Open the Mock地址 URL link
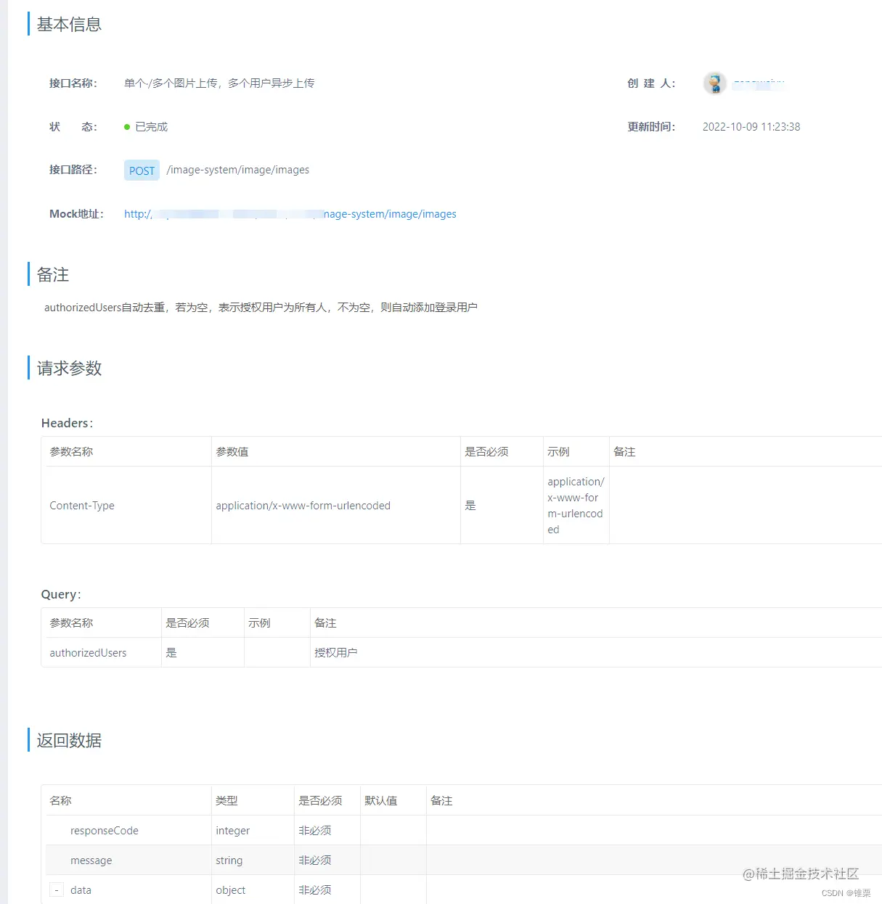The height and width of the screenshot is (904, 882). click(x=290, y=213)
